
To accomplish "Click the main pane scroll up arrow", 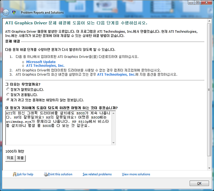I will 209,21.
